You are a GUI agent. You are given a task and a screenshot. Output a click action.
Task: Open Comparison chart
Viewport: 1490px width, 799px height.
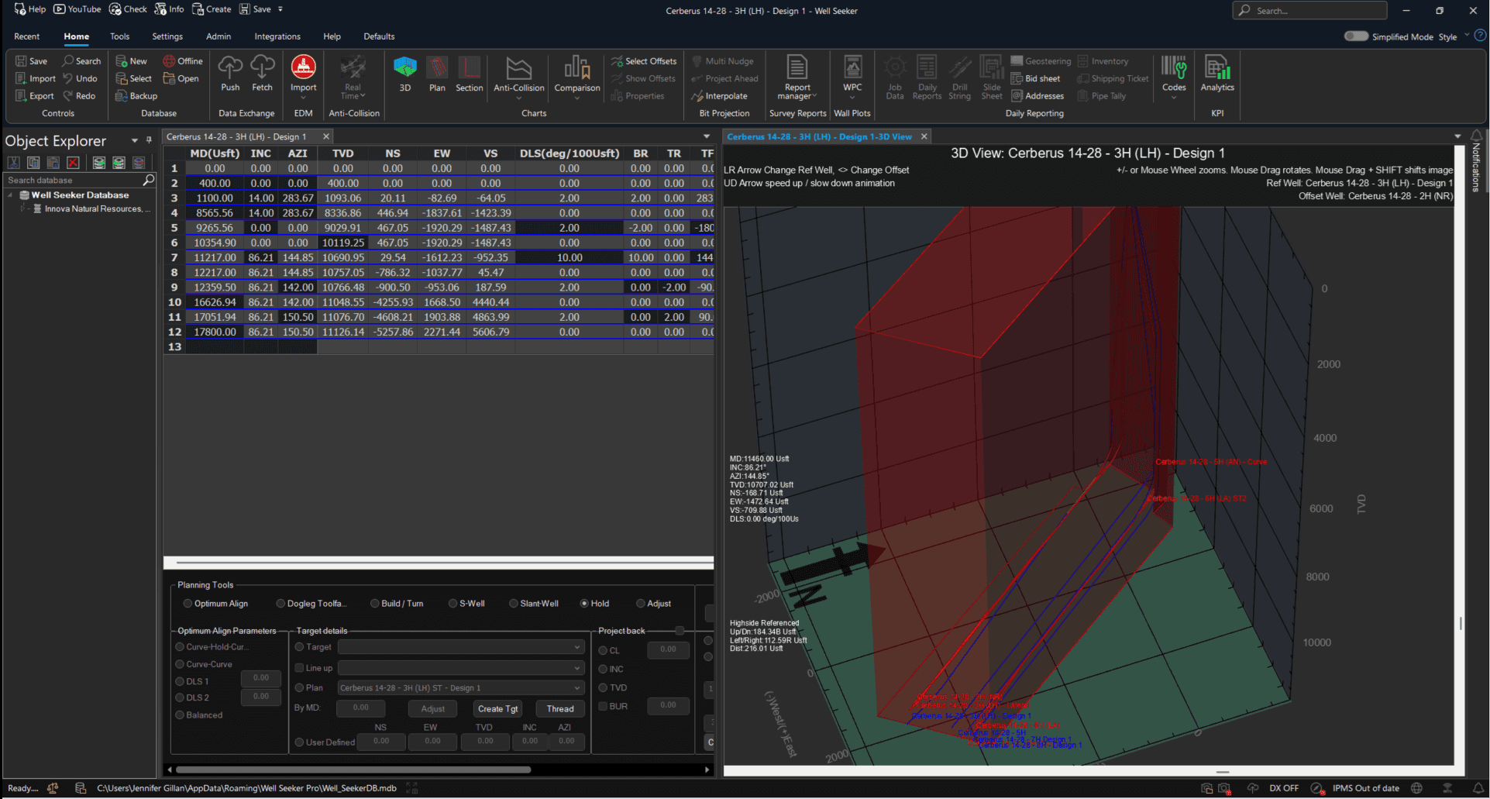click(x=577, y=77)
